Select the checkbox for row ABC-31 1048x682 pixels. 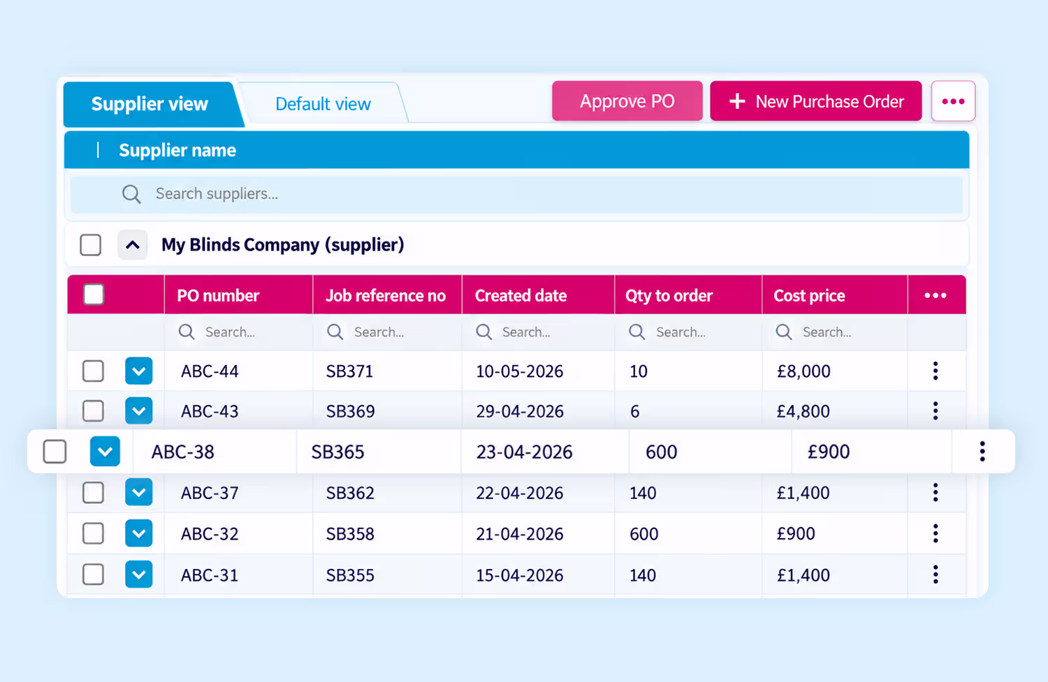coord(93,574)
